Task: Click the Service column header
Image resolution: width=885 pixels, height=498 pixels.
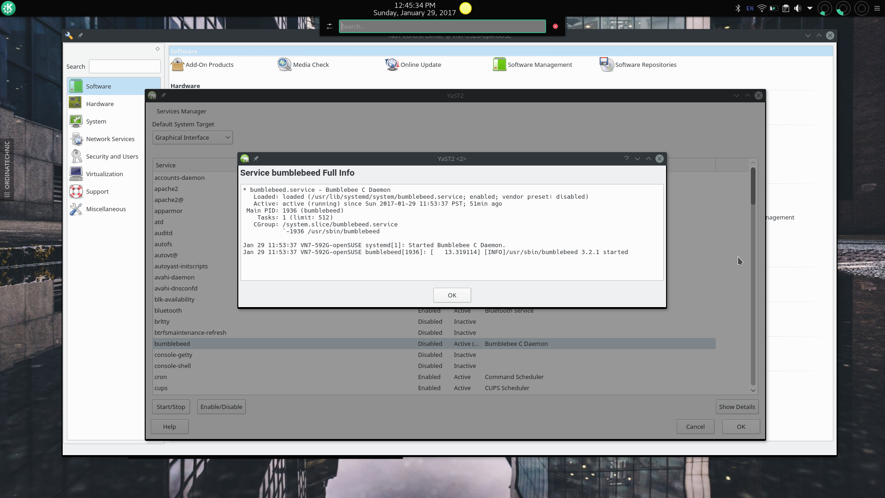Action: 195,165
